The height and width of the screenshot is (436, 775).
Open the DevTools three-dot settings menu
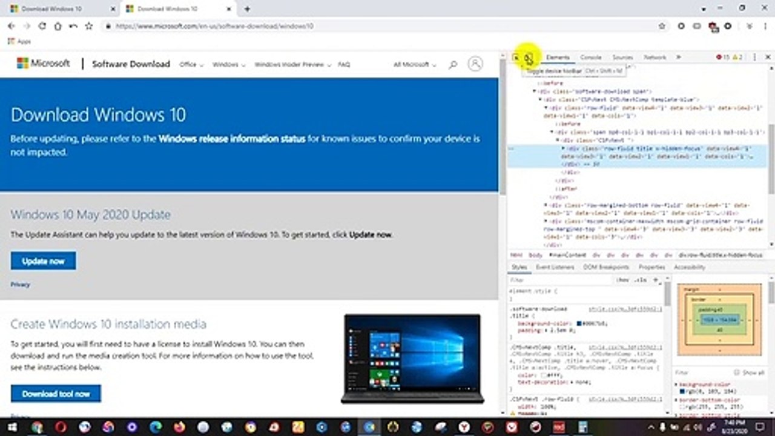click(754, 58)
